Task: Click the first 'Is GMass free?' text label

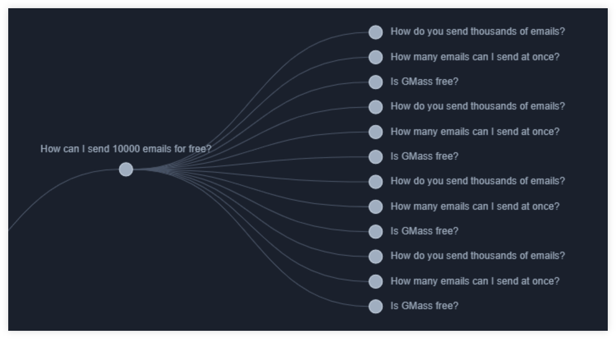Action: [424, 82]
